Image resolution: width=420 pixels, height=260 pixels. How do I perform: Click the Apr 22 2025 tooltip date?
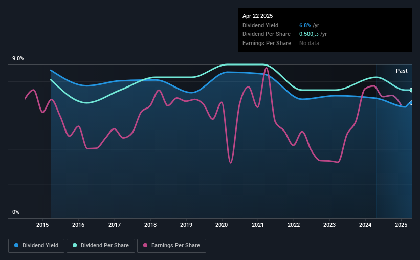click(257, 16)
